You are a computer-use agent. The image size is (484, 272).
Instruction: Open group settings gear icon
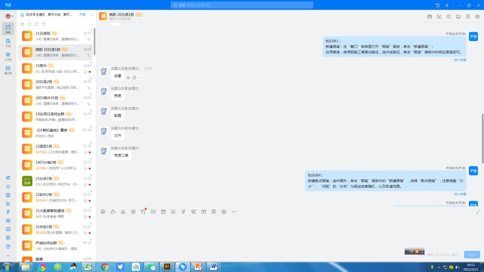pos(477,17)
